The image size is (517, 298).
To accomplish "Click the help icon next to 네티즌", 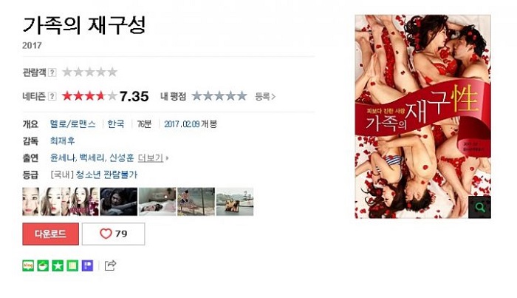I will click(x=52, y=96).
